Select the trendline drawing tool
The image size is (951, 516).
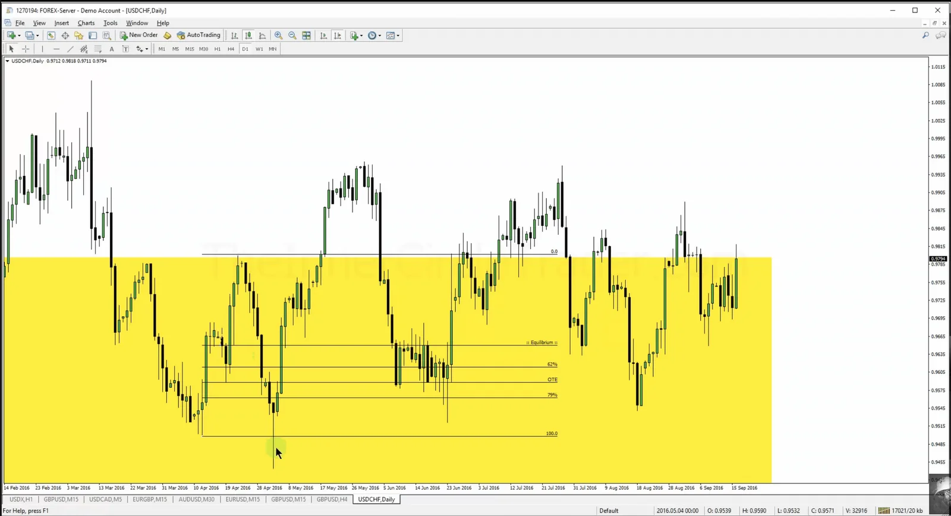click(x=70, y=49)
